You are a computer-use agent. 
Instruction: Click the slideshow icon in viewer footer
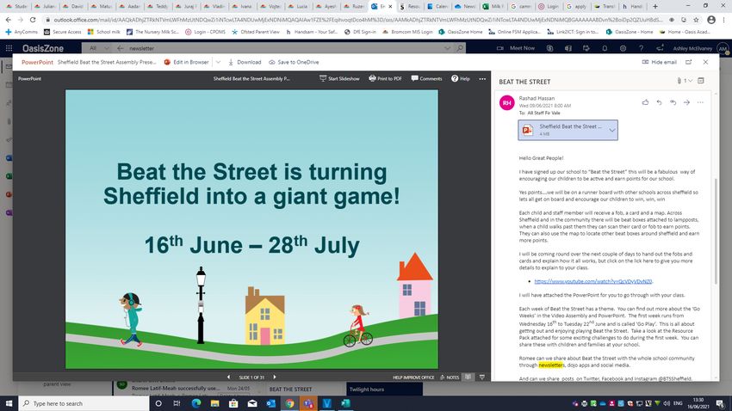click(x=481, y=377)
